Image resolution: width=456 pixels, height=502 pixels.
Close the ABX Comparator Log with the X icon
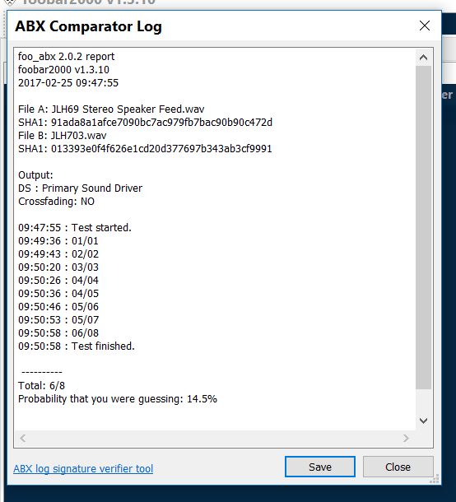coord(425,26)
